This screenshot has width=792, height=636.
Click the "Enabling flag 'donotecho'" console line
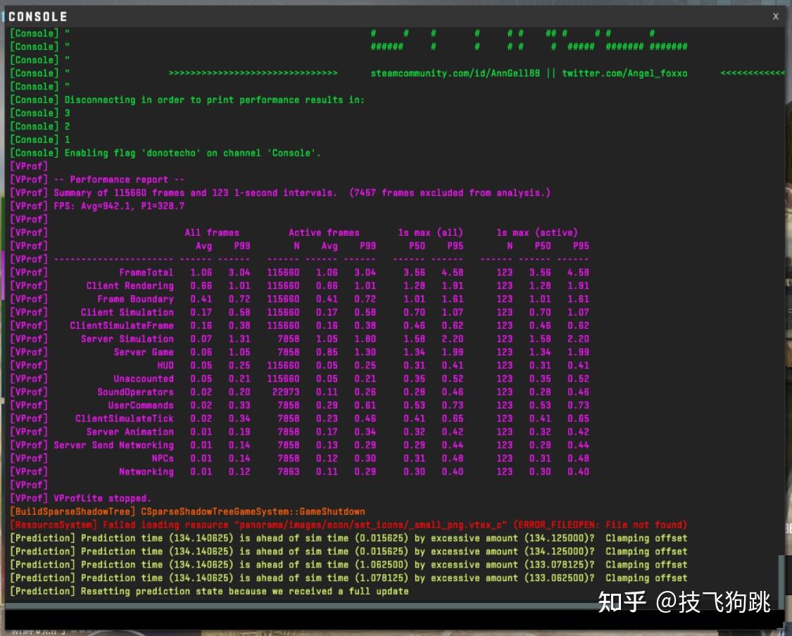point(165,153)
